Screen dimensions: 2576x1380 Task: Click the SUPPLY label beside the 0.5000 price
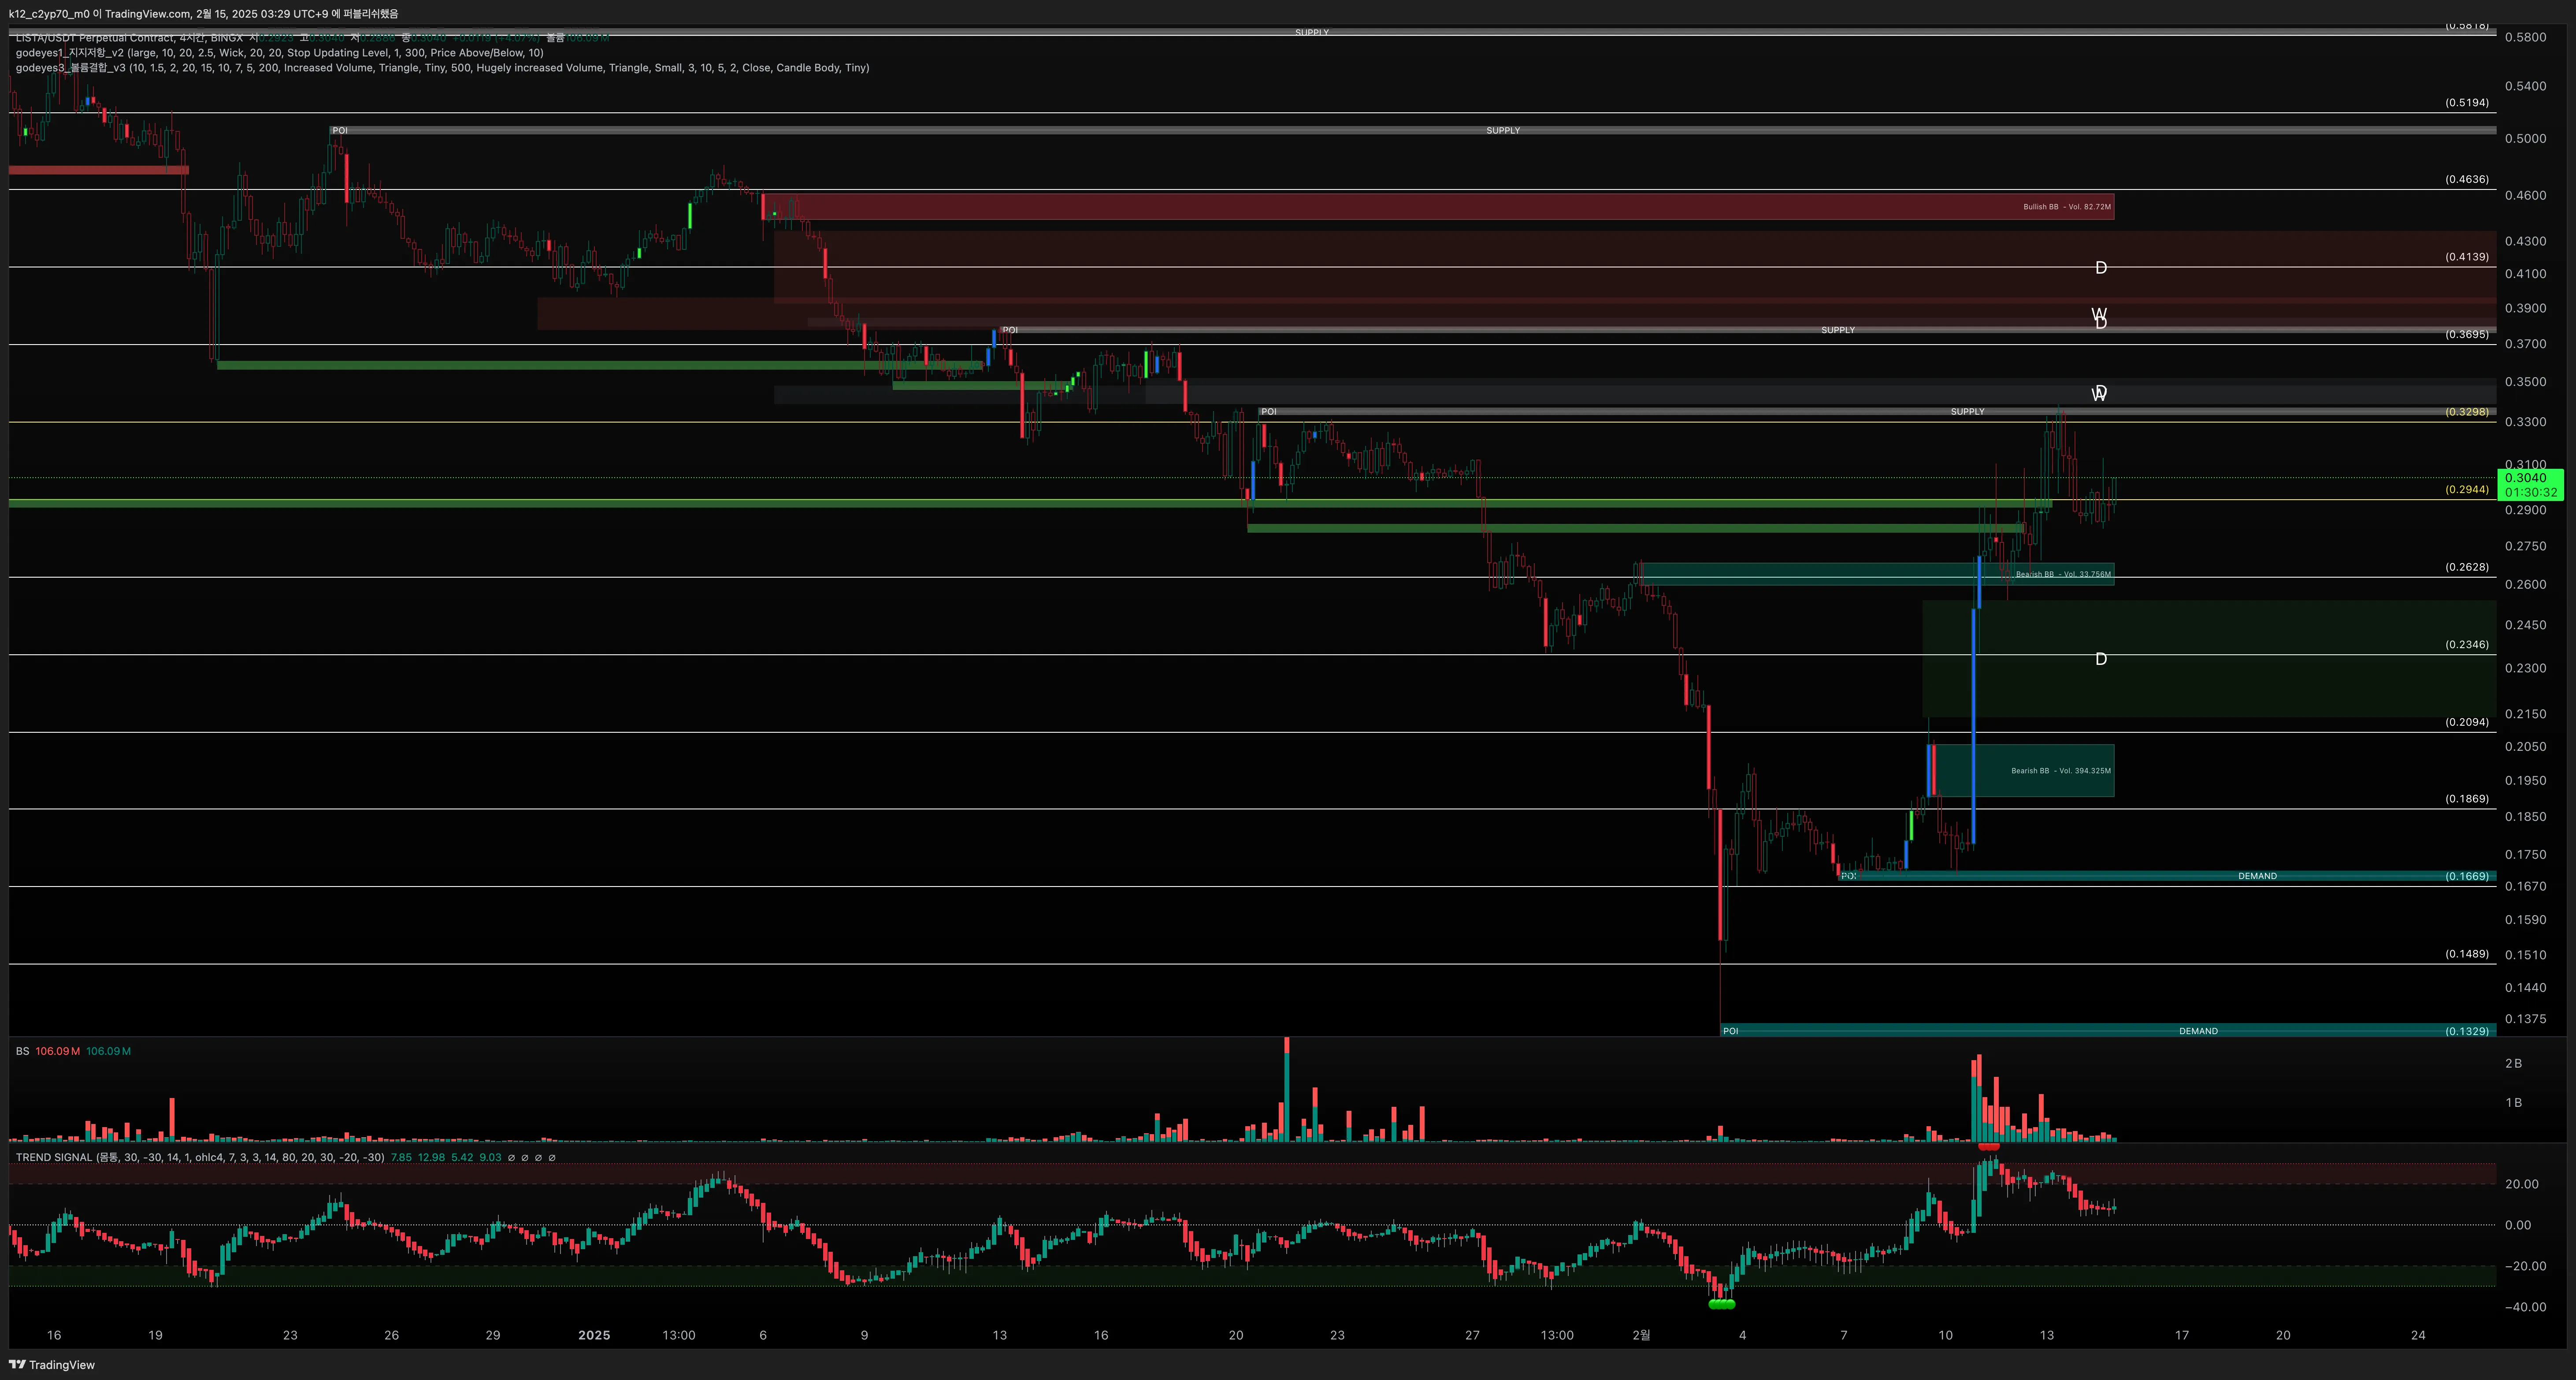coord(1503,131)
